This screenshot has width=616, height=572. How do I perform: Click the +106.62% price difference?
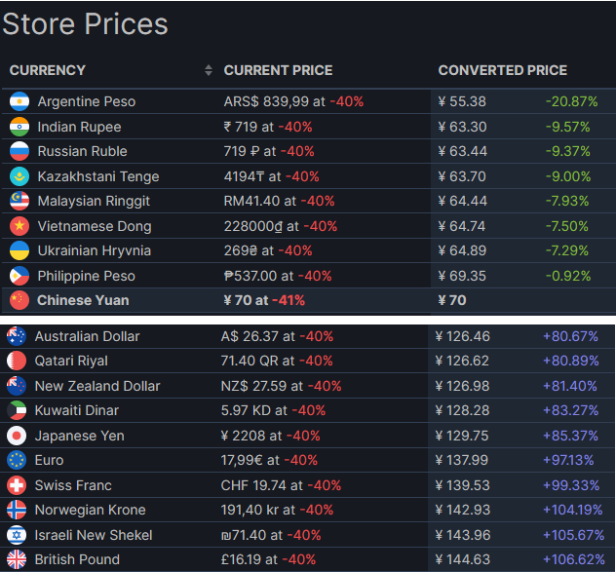click(x=573, y=559)
